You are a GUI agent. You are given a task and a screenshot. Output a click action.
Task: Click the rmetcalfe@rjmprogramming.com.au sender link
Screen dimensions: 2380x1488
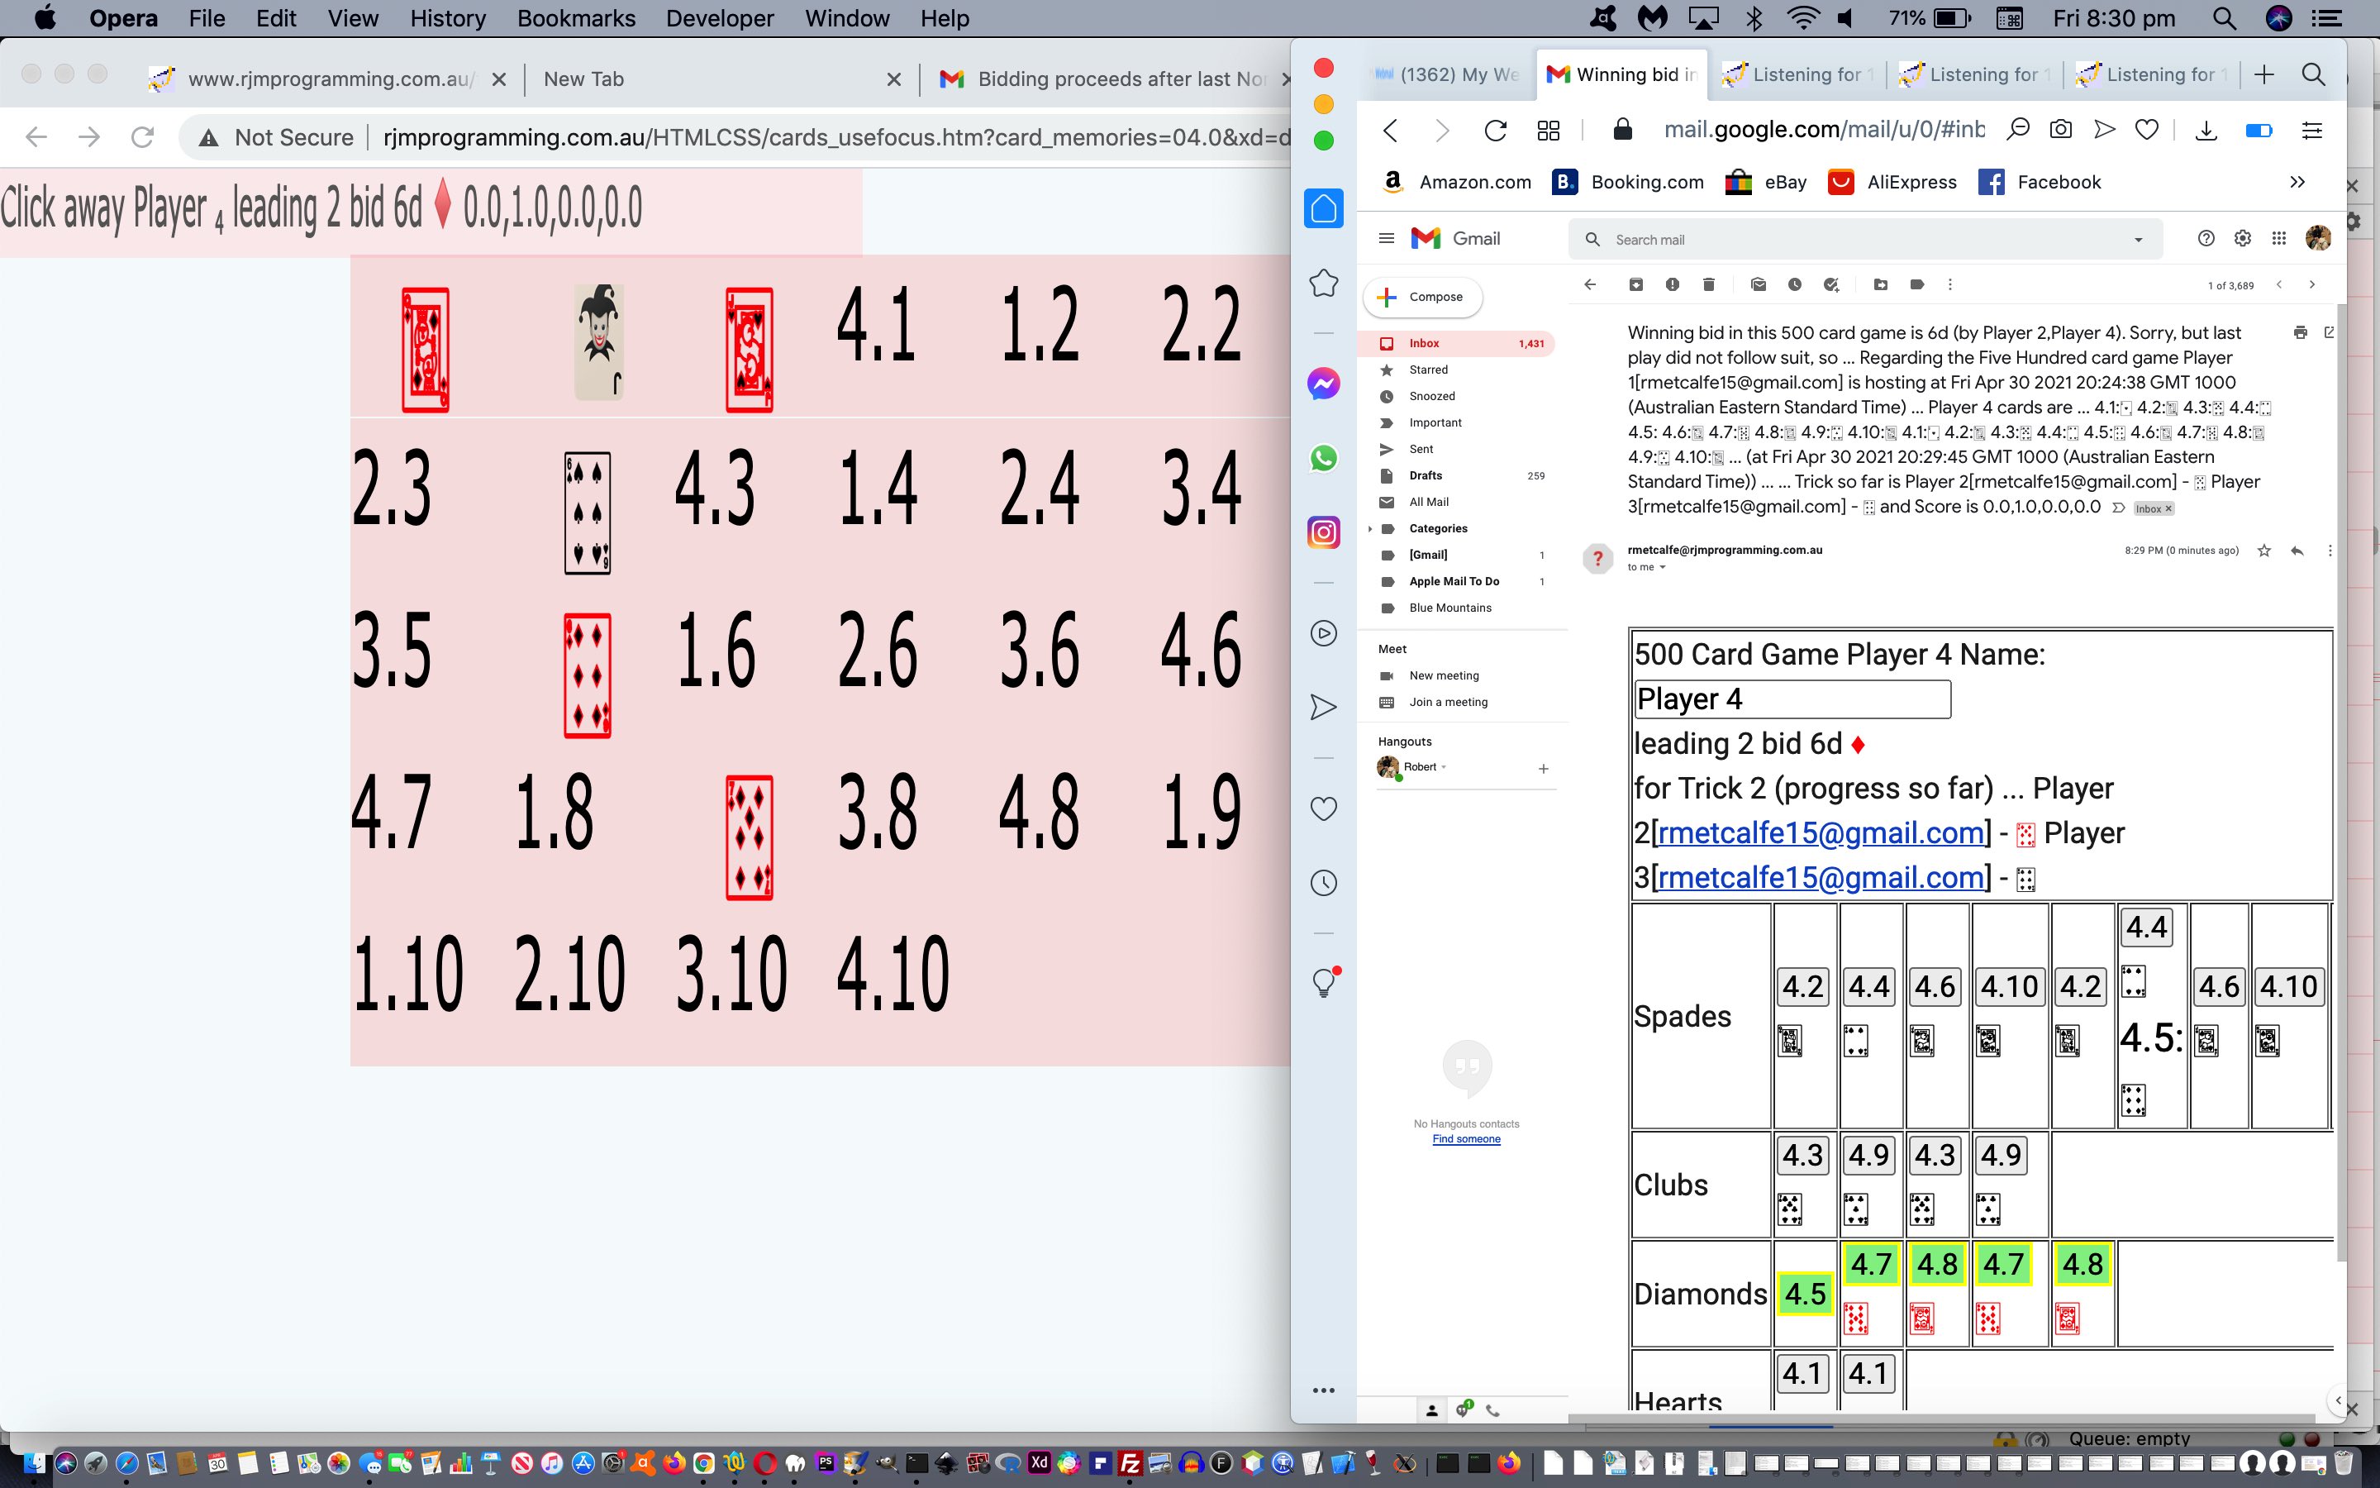click(x=1722, y=547)
